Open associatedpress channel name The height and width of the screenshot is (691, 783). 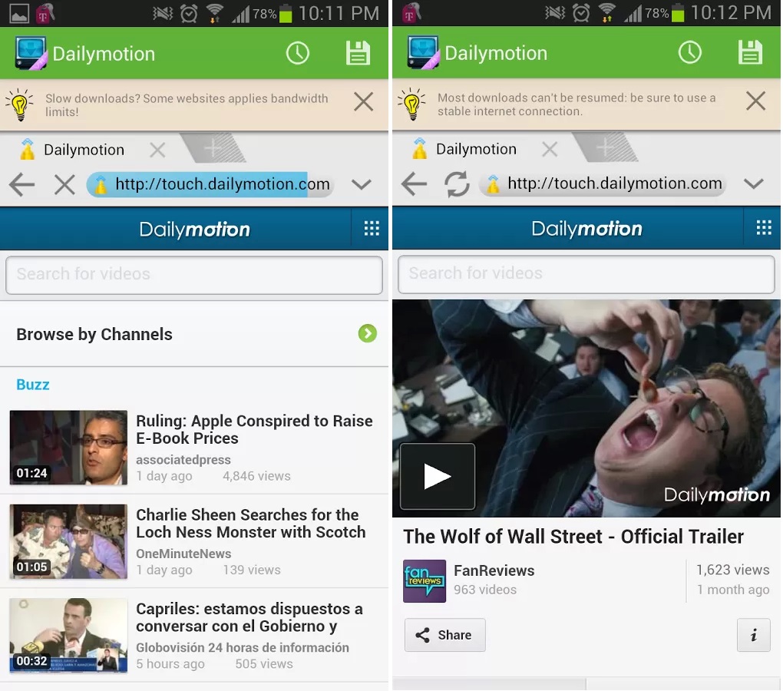click(183, 460)
